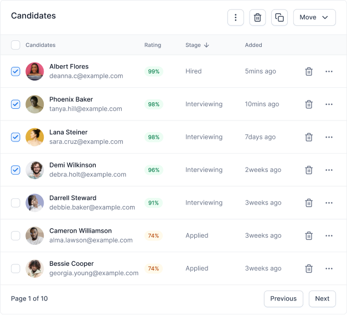The image size is (347, 315).
Task: Go to the Next page
Action: pyautogui.click(x=322, y=298)
